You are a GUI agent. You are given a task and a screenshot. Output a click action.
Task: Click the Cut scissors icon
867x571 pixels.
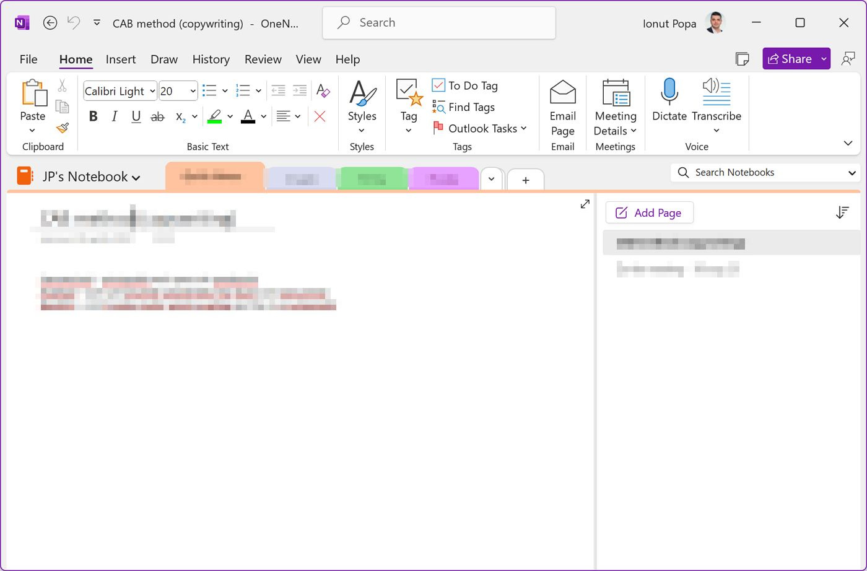pos(62,86)
